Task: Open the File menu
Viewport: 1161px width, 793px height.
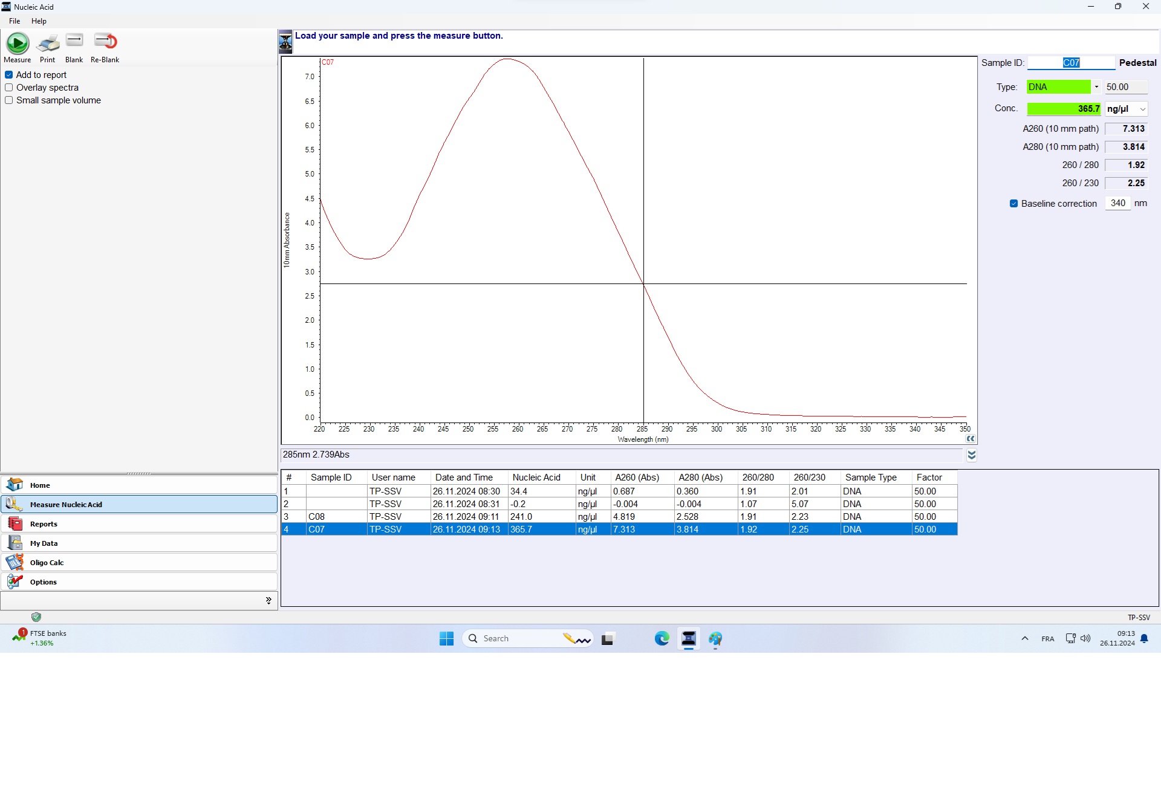Action: [x=15, y=21]
